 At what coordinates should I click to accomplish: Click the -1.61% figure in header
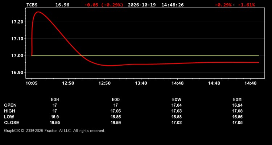247,5
